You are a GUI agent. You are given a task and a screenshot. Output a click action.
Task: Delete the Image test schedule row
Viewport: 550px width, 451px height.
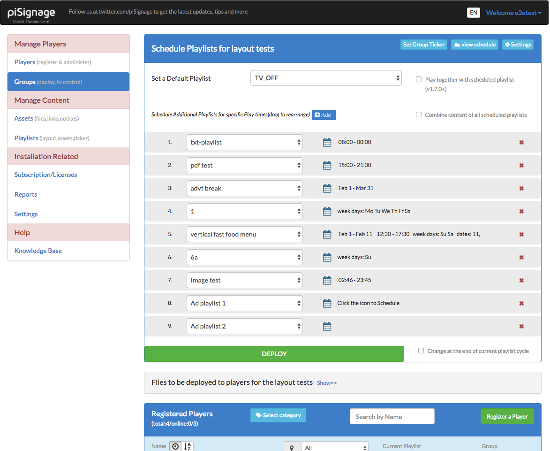[x=521, y=281]
